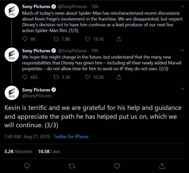189x173 pixels.
Task: Share the second tweet marked (2/3)
Action: coord(119,77)
